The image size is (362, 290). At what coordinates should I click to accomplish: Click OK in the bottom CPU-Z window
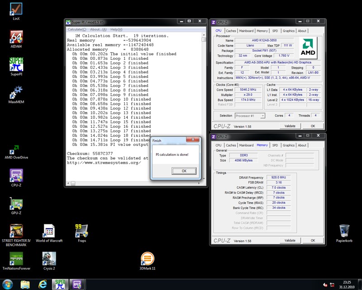coord(313,241)
